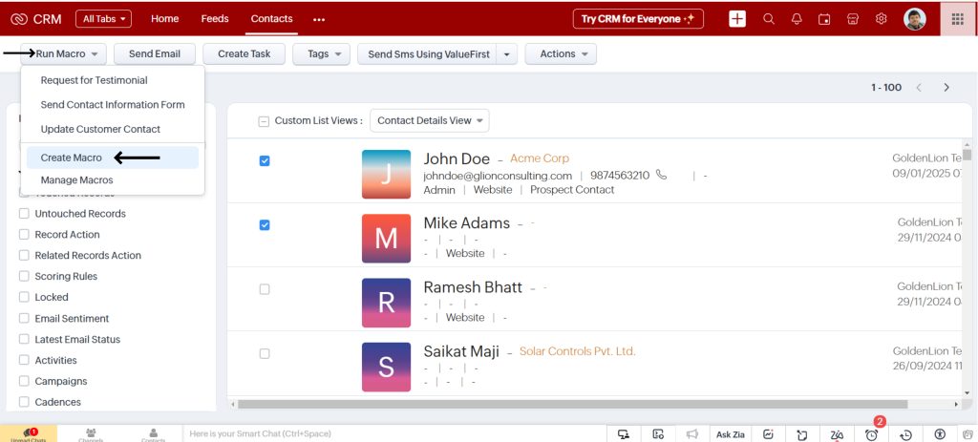Open search with the magnifier icon
This screenshot has width=978, height=442.
click(769, 19)
